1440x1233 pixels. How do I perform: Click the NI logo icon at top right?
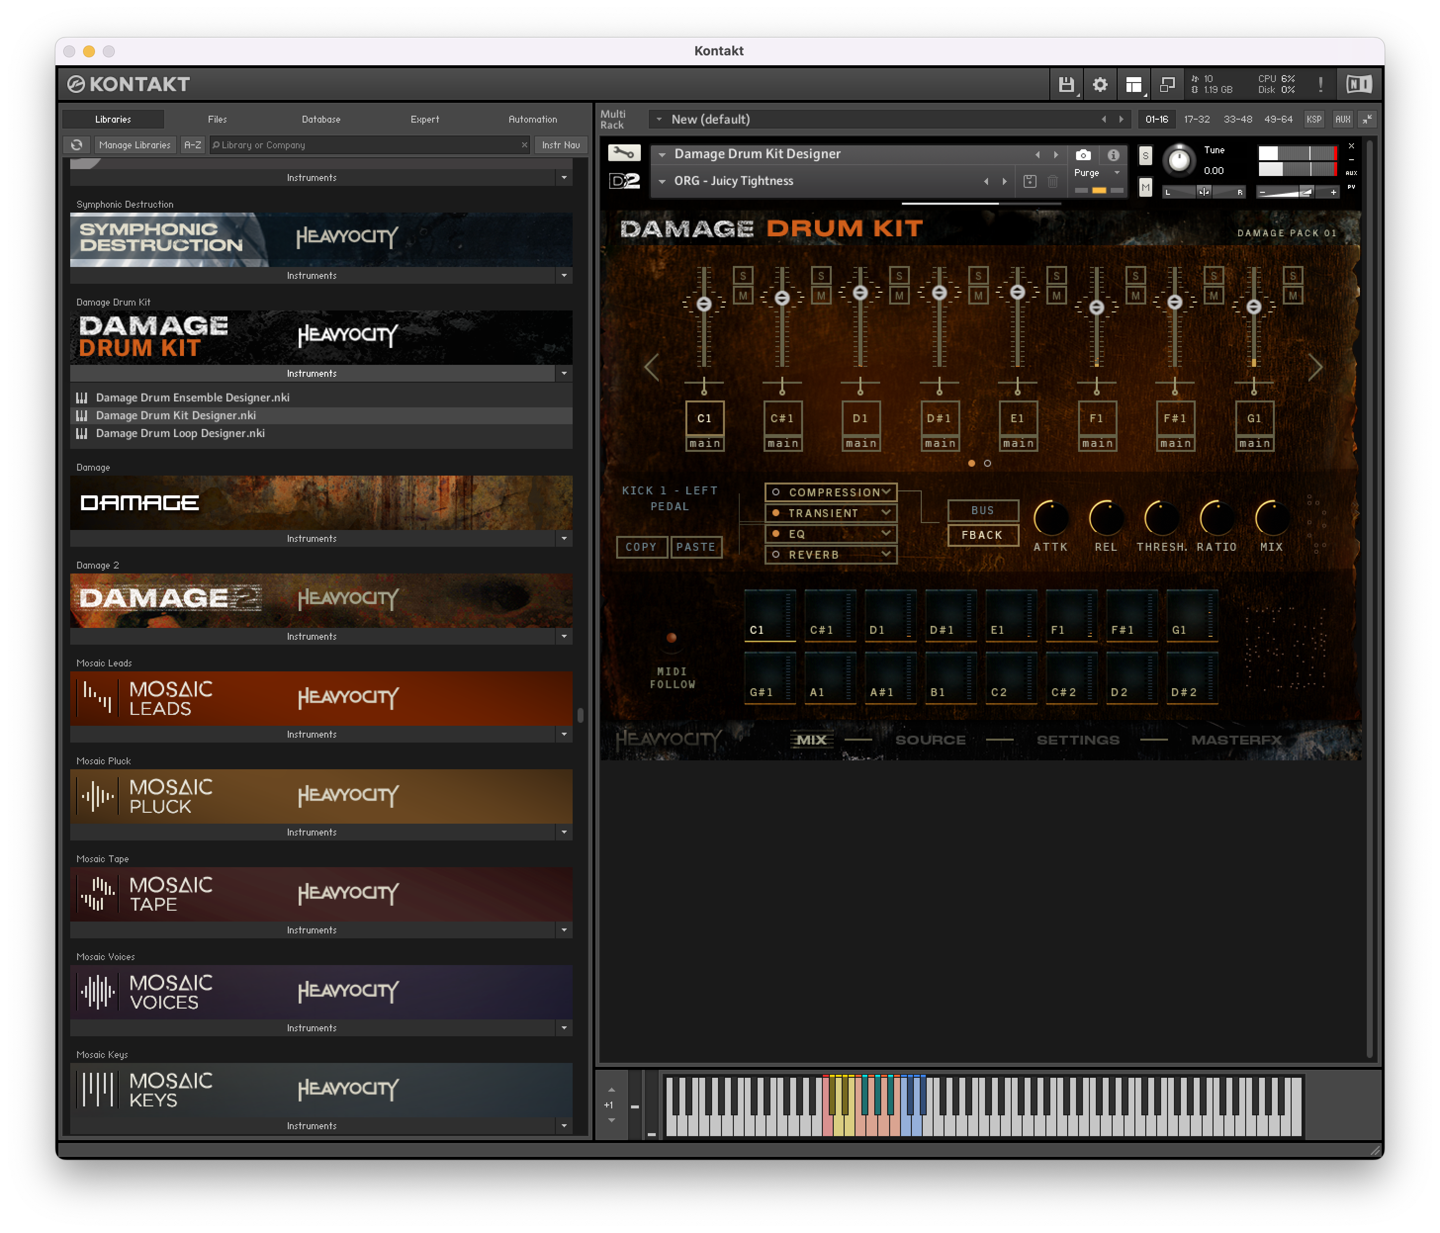[x=1358, y=85]
